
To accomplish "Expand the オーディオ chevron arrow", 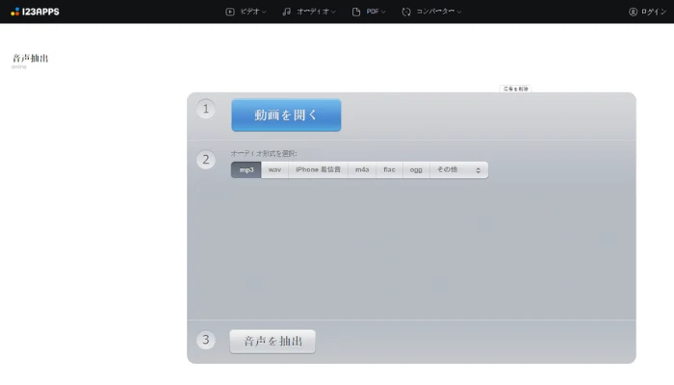I will [333, 12].
